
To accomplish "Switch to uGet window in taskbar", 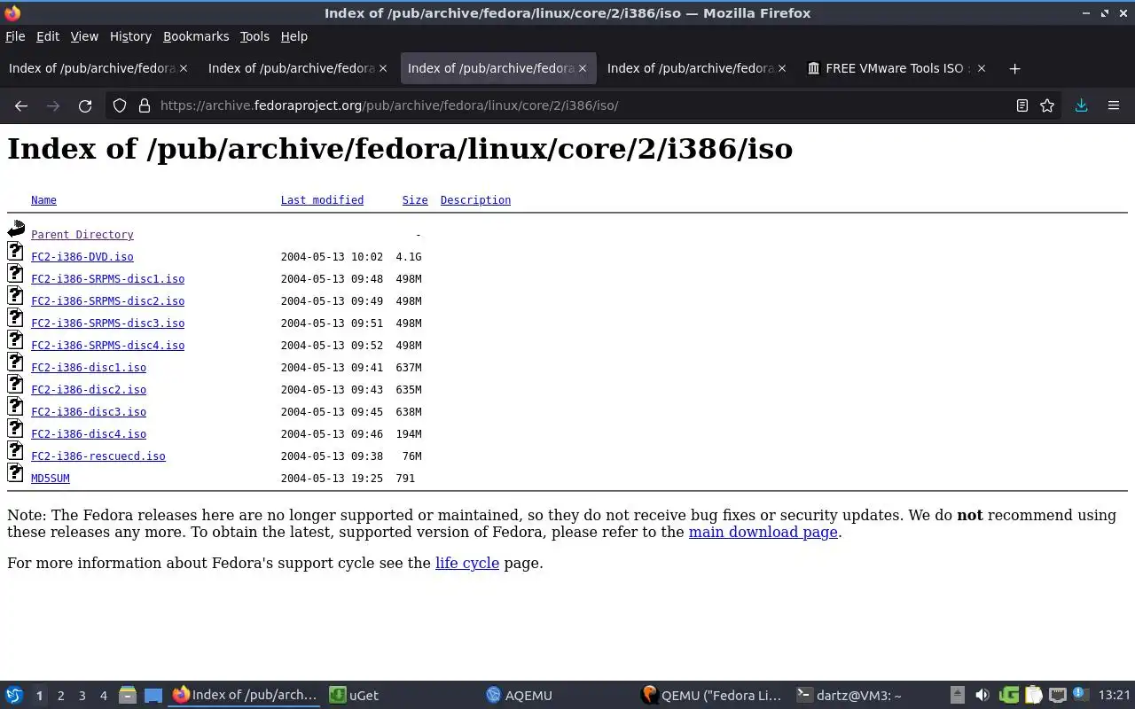I will (x=402, y=696).
